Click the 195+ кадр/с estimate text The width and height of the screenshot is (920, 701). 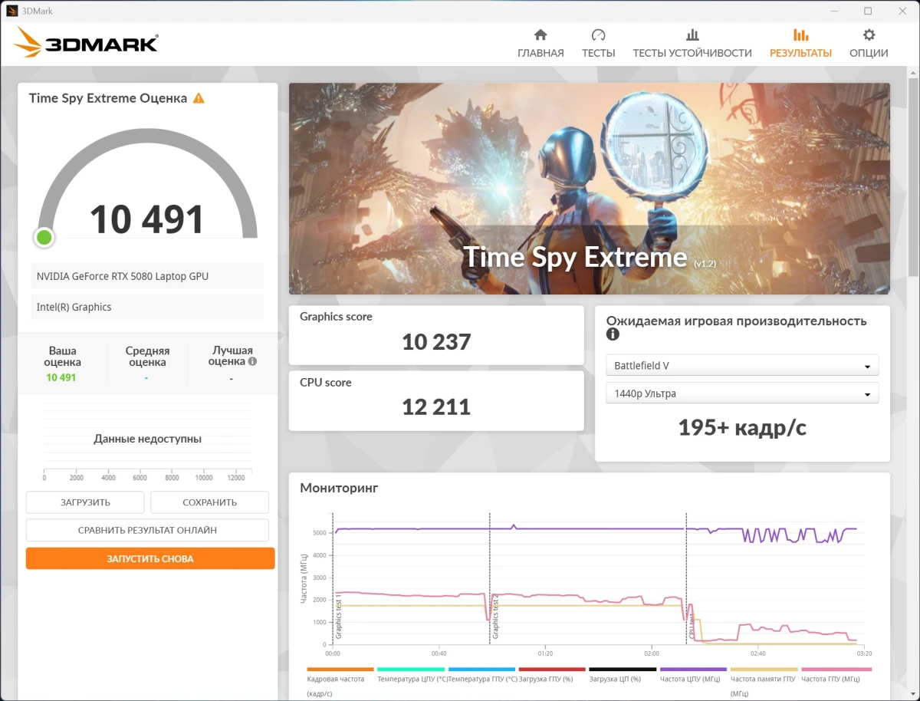[x=742, y=427]
